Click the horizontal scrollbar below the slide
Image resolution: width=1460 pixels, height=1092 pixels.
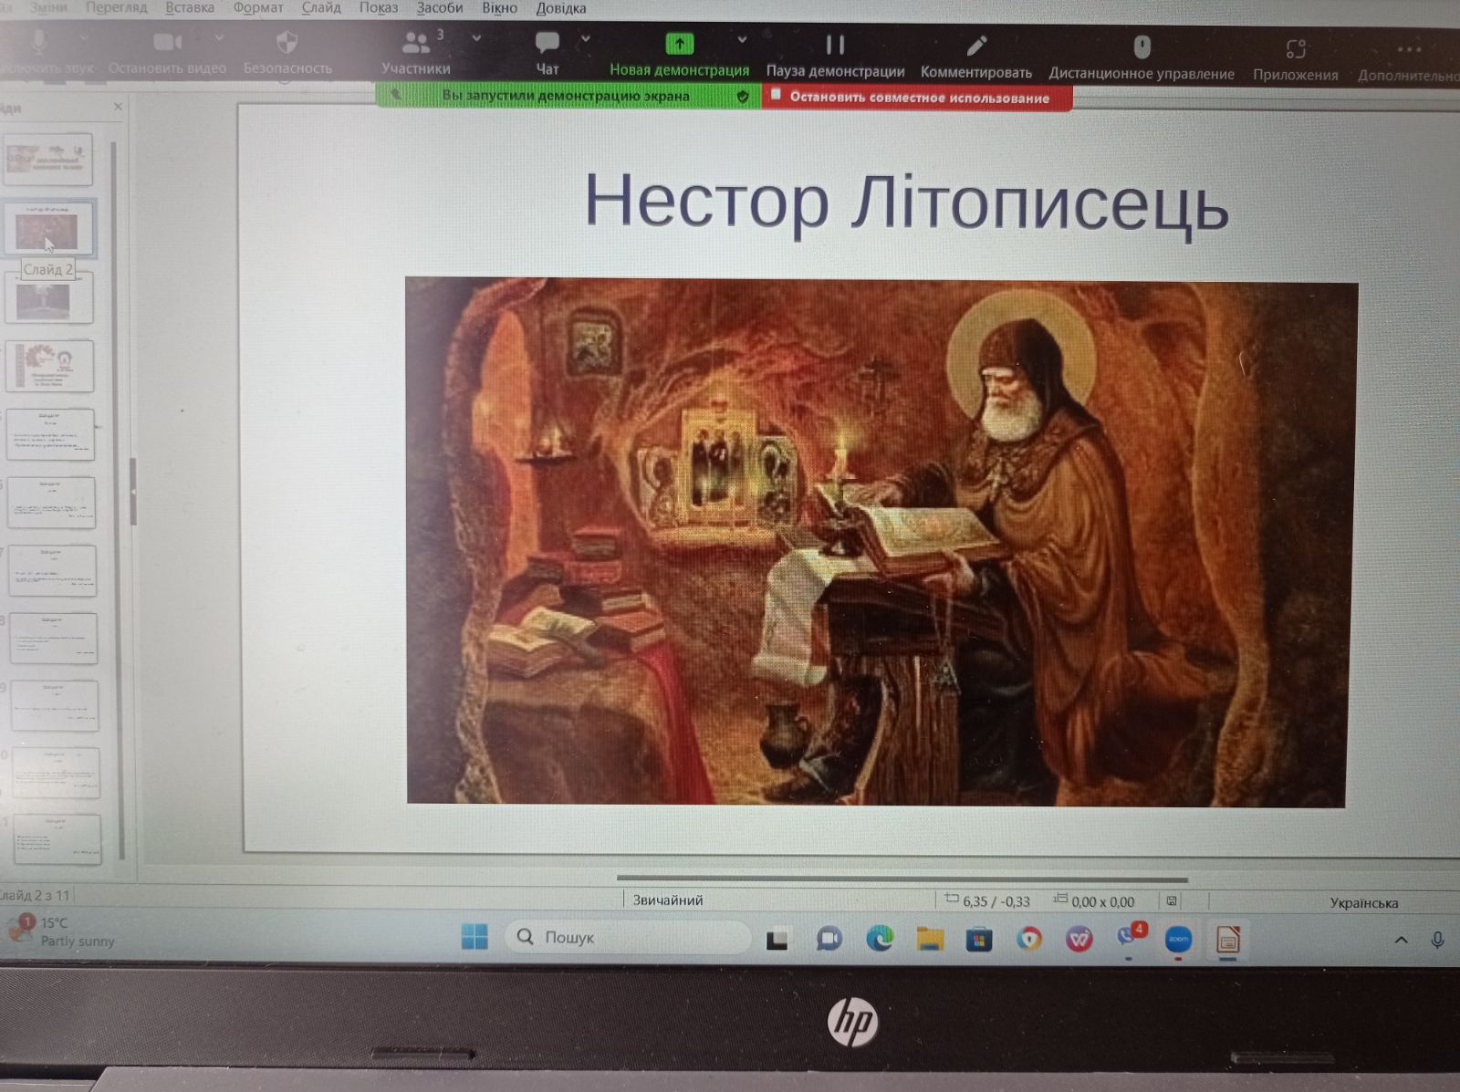click(x=902, y=879)
